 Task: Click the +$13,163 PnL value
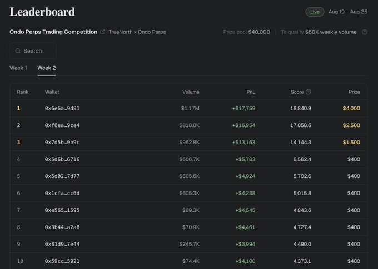point(243,142)
